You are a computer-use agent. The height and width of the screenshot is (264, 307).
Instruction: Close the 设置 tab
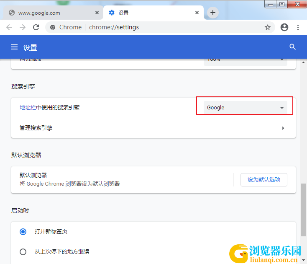pos(197,13)
